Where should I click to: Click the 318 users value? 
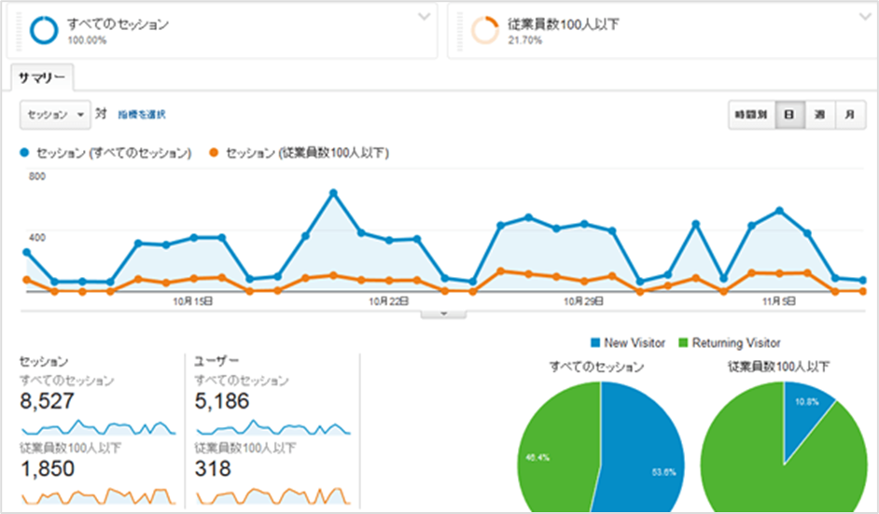pyautogui.click(x=213, y=468)
